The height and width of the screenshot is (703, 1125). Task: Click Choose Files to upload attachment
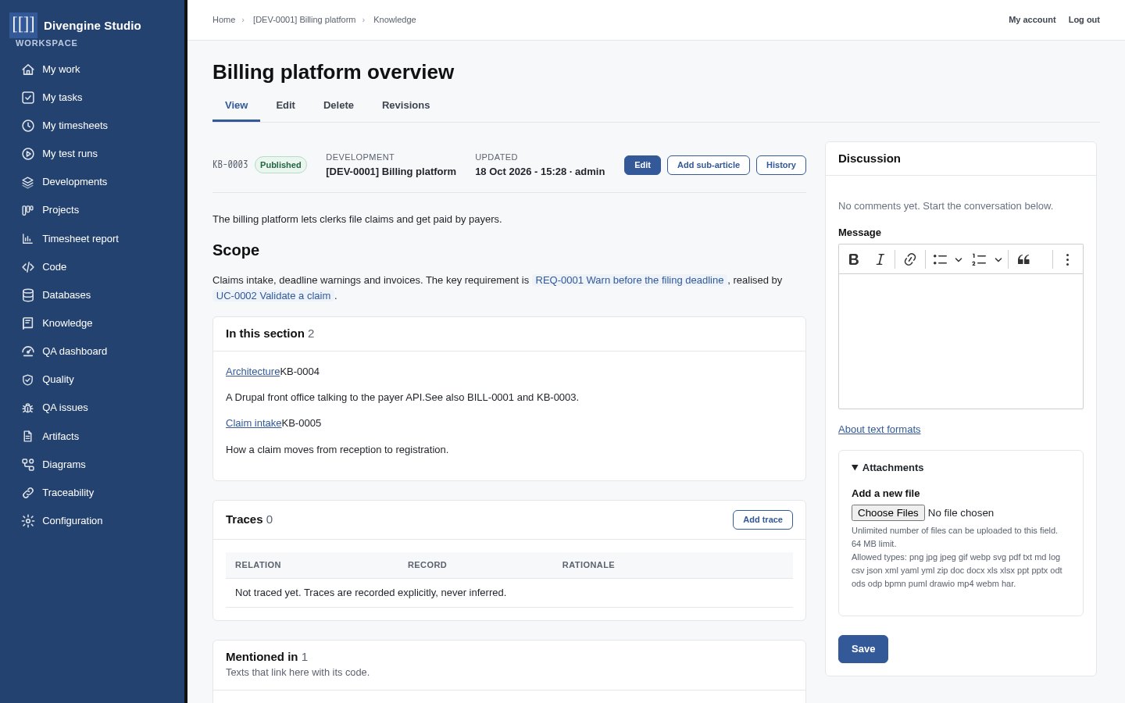(888, 513)
